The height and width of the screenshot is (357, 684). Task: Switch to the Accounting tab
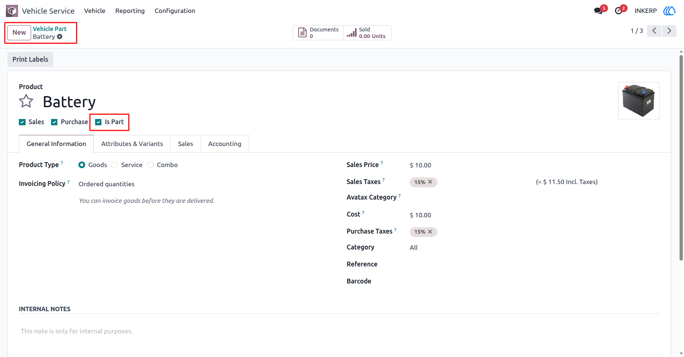pos(225,144)
